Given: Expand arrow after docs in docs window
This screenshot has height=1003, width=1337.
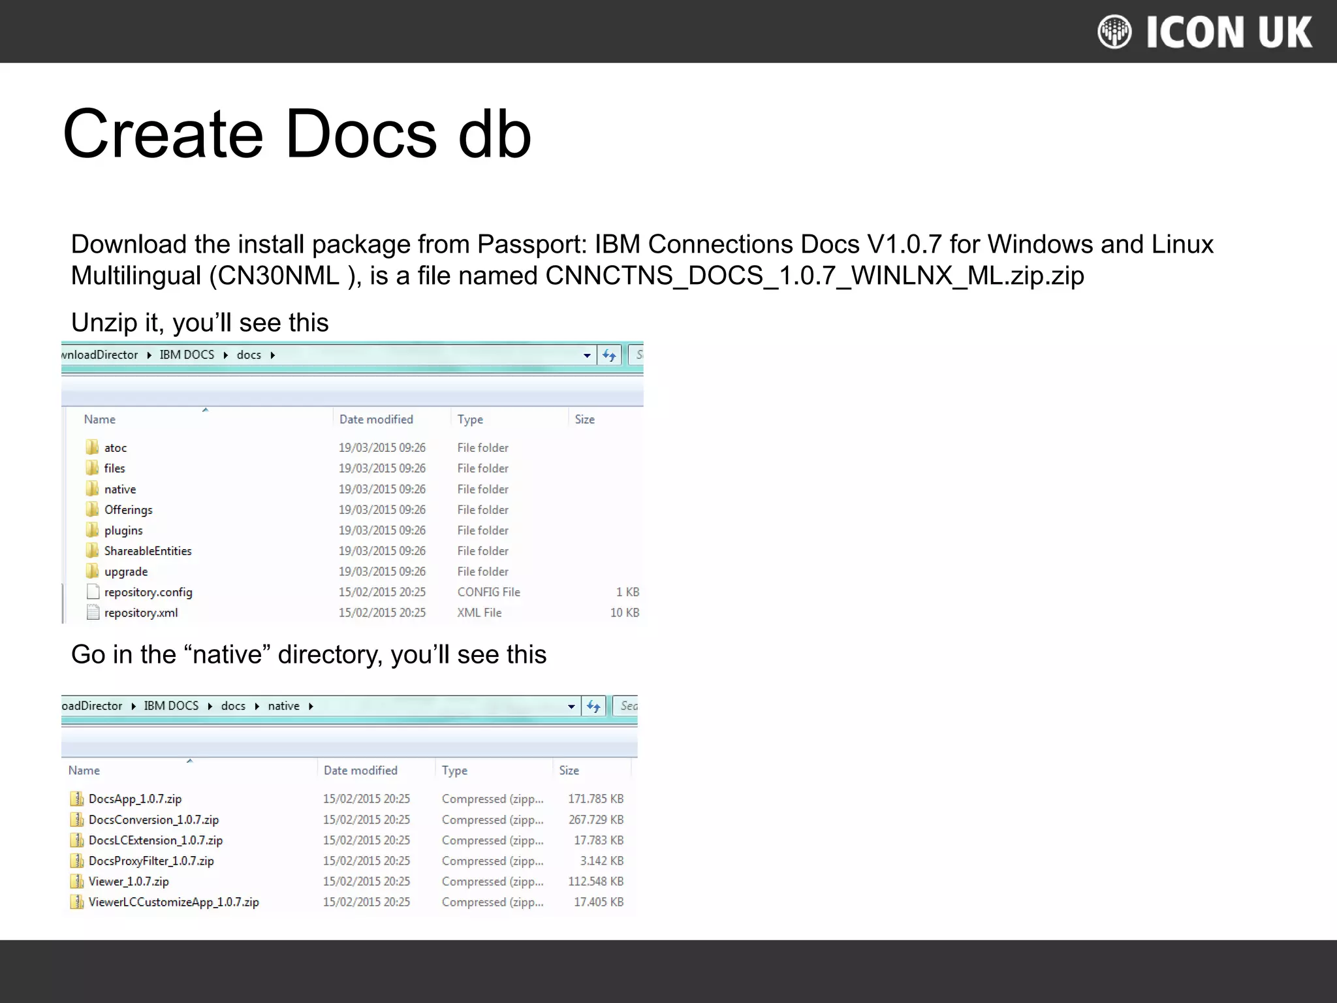Looking at the screenshot, I should [272, 355].
